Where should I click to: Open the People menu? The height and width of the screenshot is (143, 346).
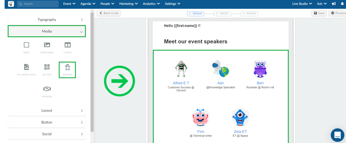tap(107, 4)
